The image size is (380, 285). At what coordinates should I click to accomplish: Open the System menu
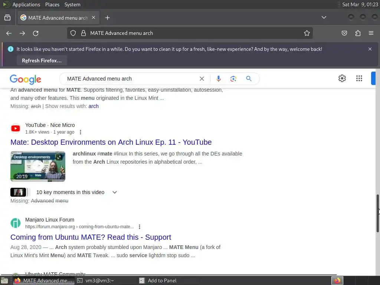72,4
